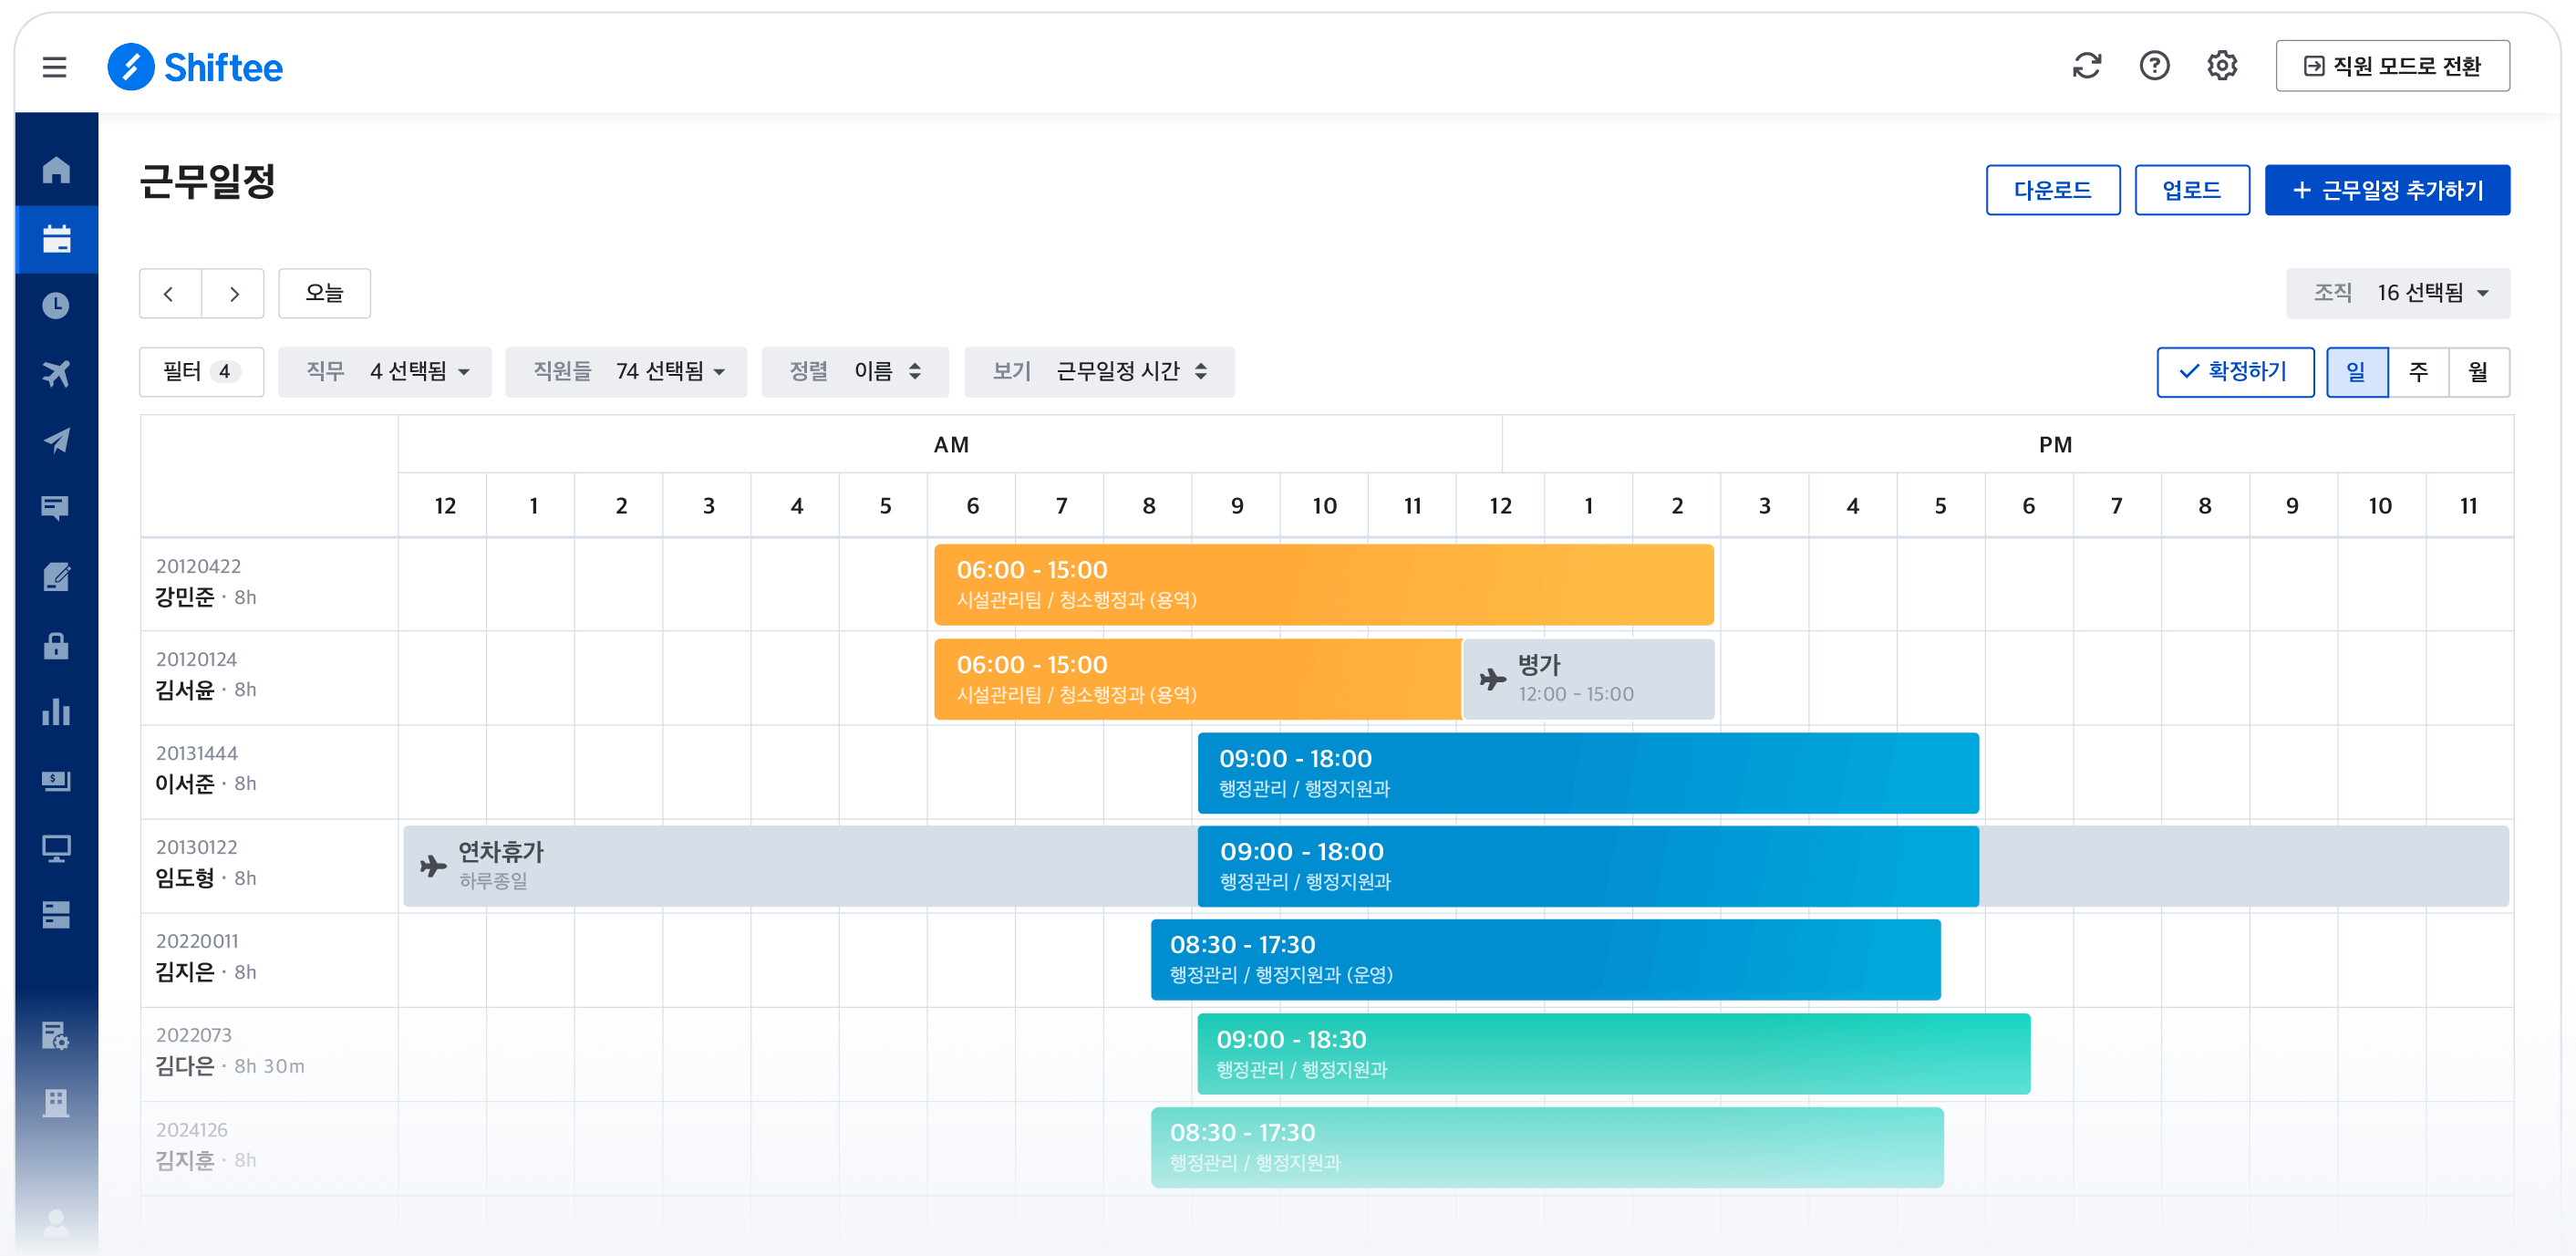This screenshot has width=2576, height=1256.
Task: Select the schedule calendar sidebar icon
Action: click(x=56, y=239)
